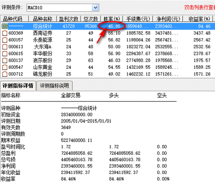Viewport: 215px width, 182px height.
Task: Click total trades value 95366
Action: click(x=90, y=26)
